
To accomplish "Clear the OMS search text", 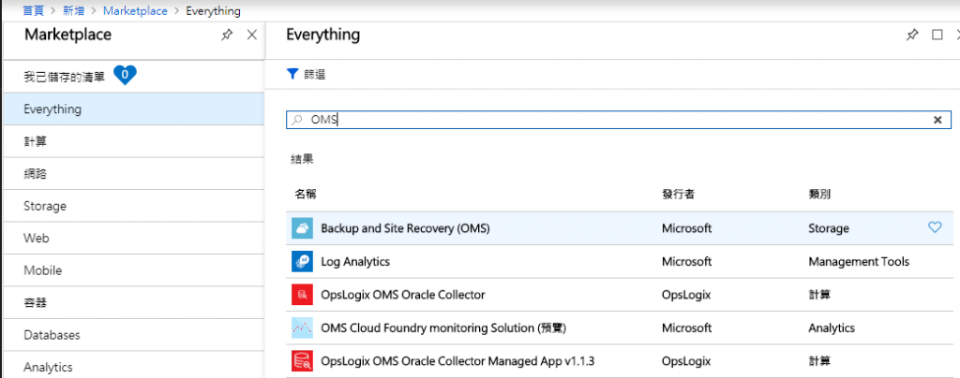I will (937, 121).
